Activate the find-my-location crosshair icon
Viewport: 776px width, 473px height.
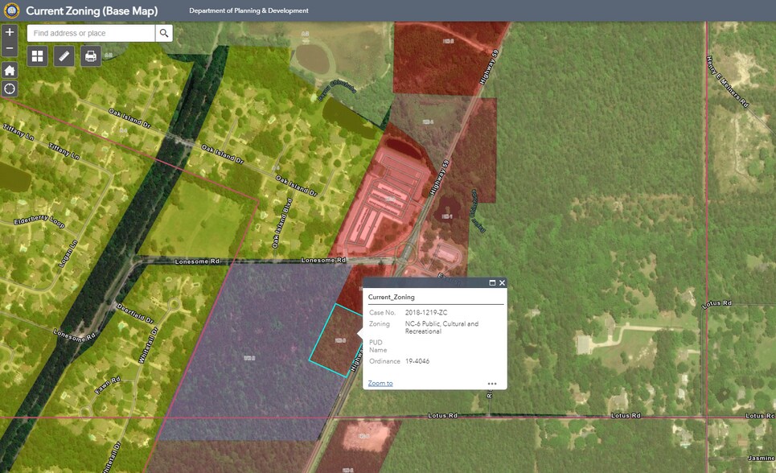pos(10,89)
